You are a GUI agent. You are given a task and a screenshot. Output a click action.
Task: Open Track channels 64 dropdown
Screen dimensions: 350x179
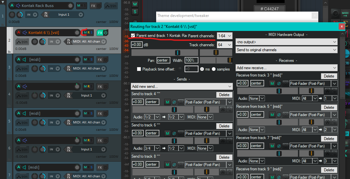tap(225, 45)
